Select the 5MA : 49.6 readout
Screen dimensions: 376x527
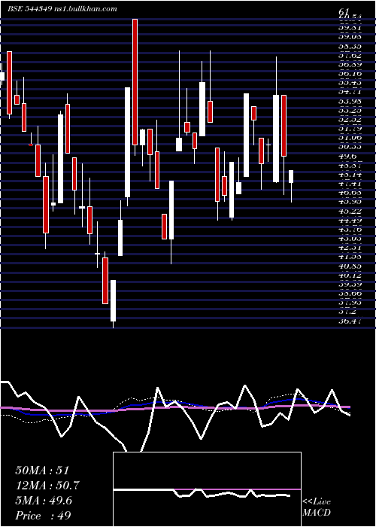tap(44, 501)
